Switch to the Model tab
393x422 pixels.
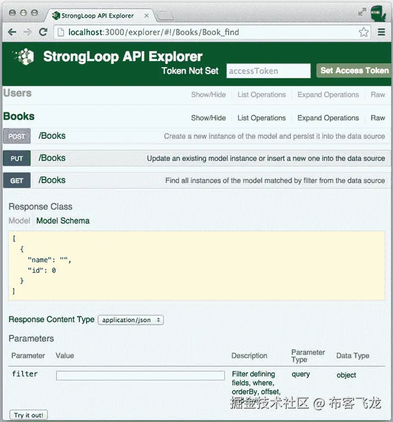[19, 221]
